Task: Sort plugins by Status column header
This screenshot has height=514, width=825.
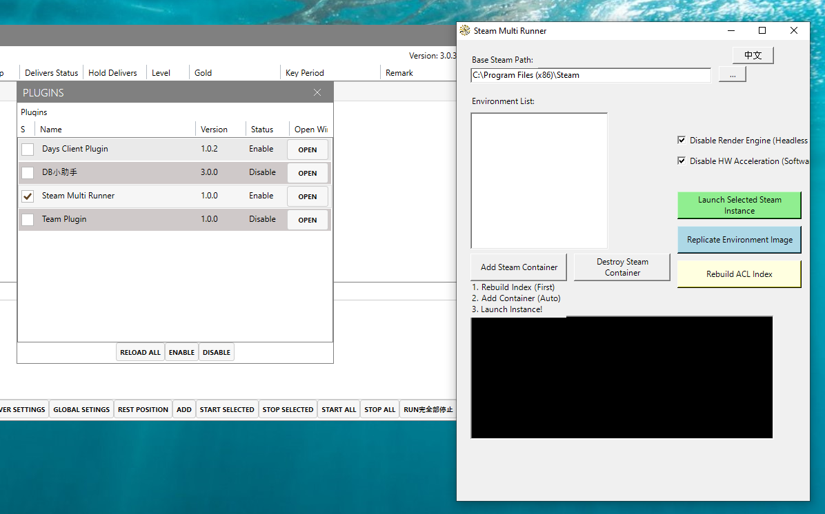Action: coord(261,130)
